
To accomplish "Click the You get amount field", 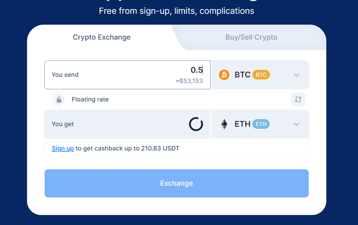I will click(x=127, y=124).
